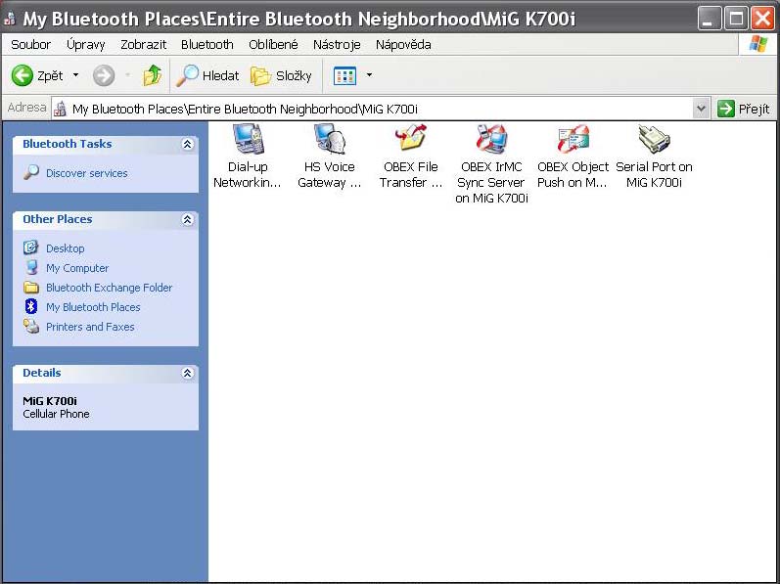Collapse the Bluetooth Tasks panel

188,144
